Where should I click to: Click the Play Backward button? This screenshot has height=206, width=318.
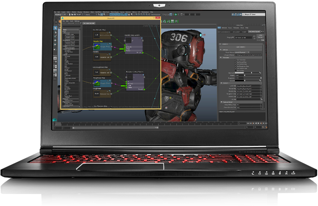click(256, 123)
